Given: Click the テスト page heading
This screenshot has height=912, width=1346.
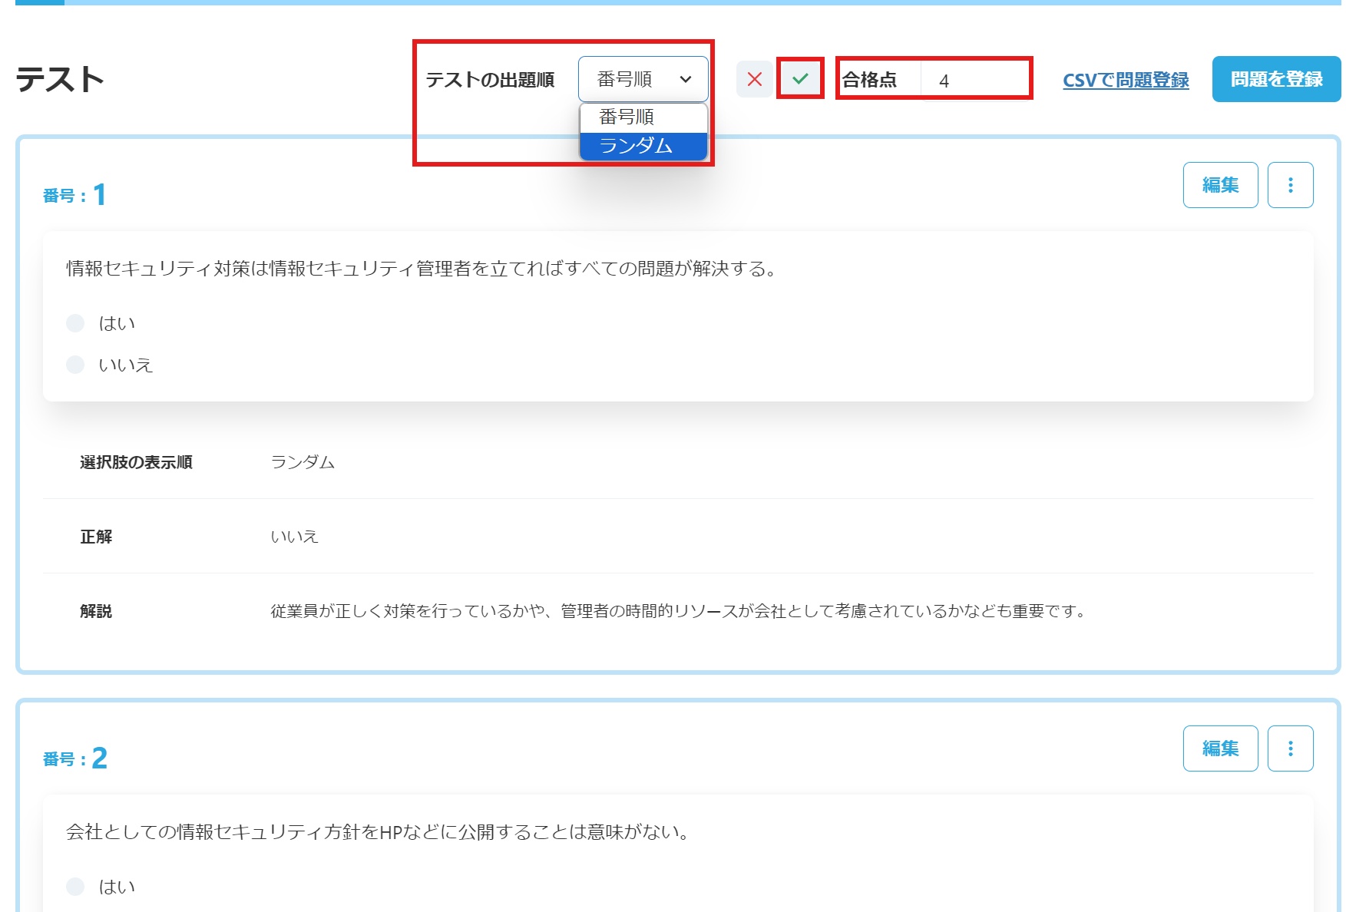Looking at the screenshot, I should pos(60,79).
